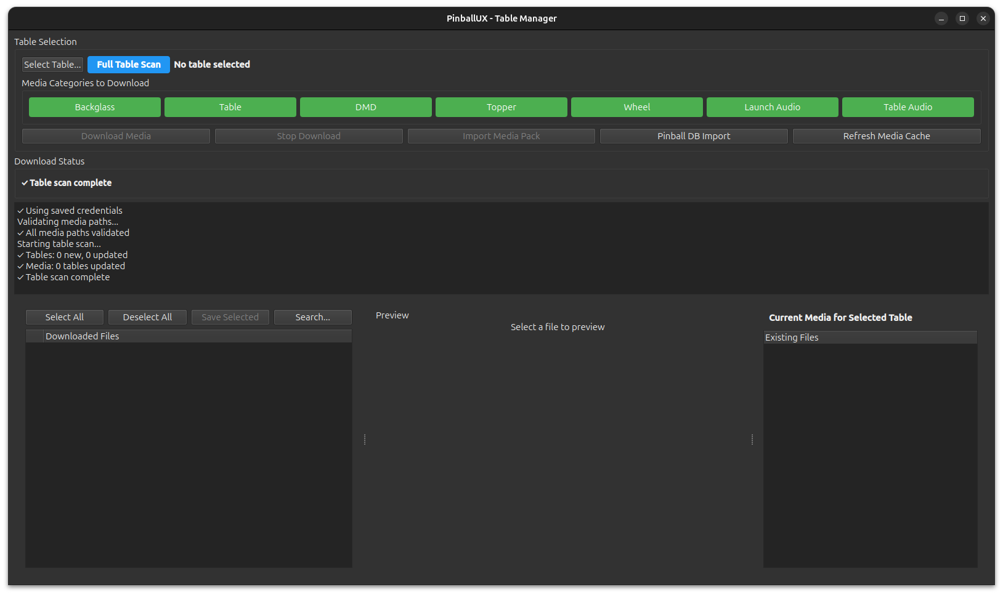Click the Download Media button
This screenshot has width=1003, height=595.
(116, 136)
